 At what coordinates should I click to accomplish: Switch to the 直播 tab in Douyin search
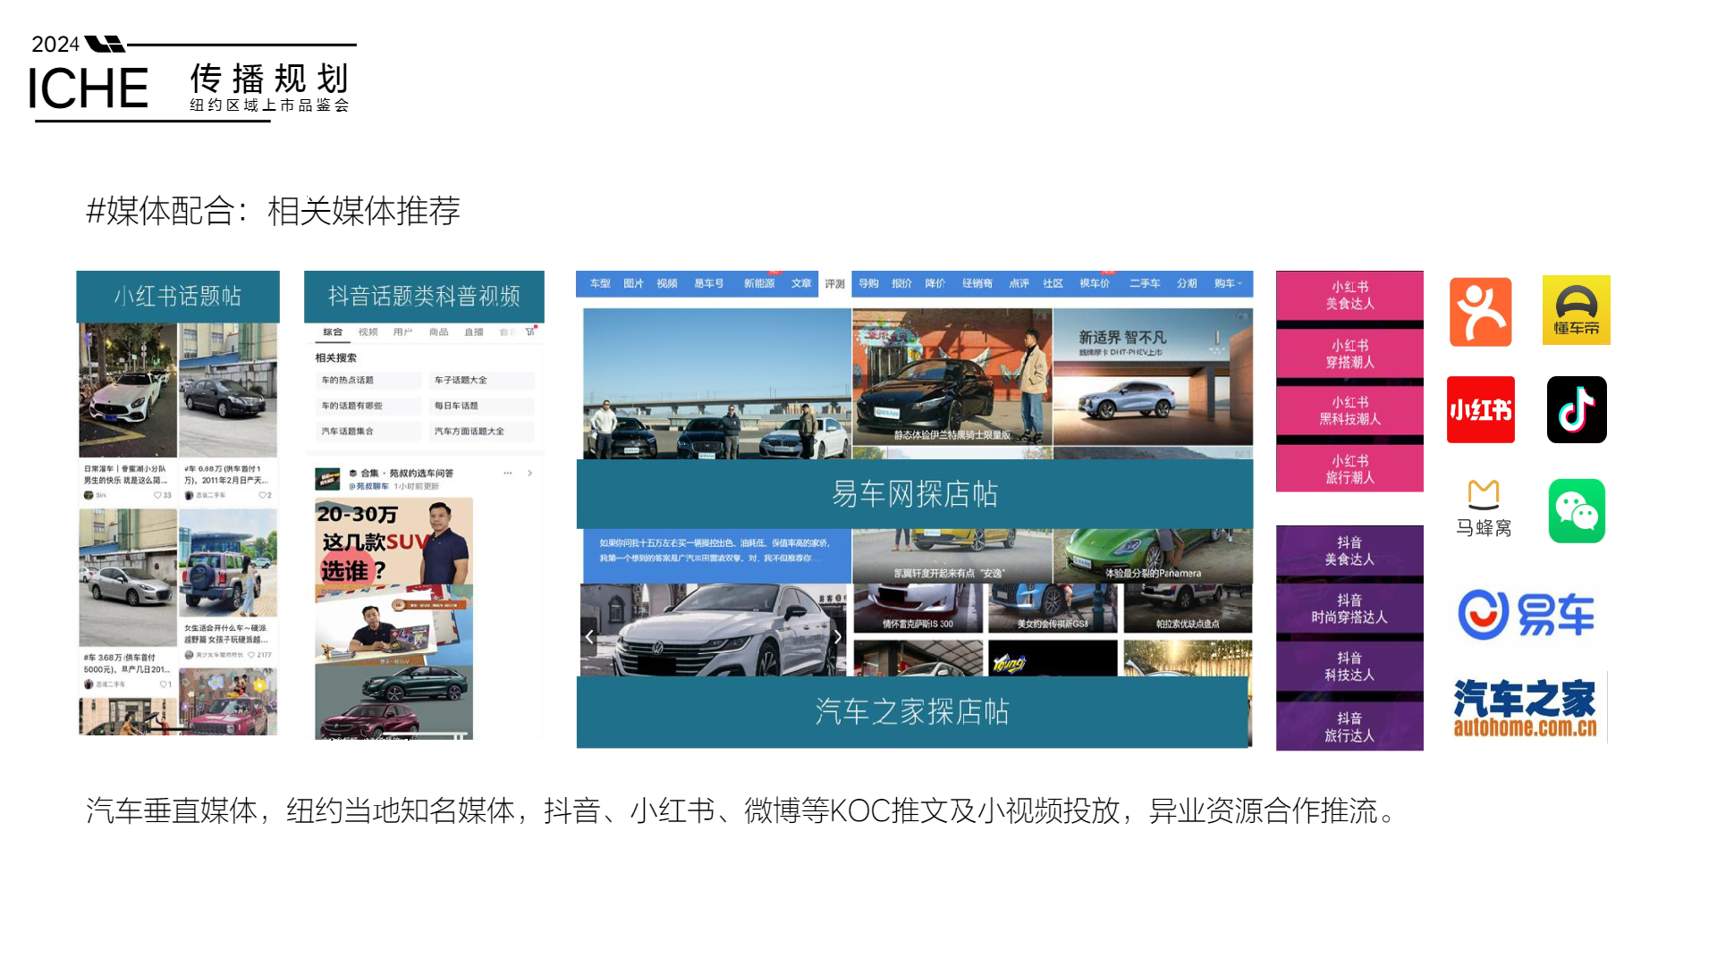coord(473,331)
